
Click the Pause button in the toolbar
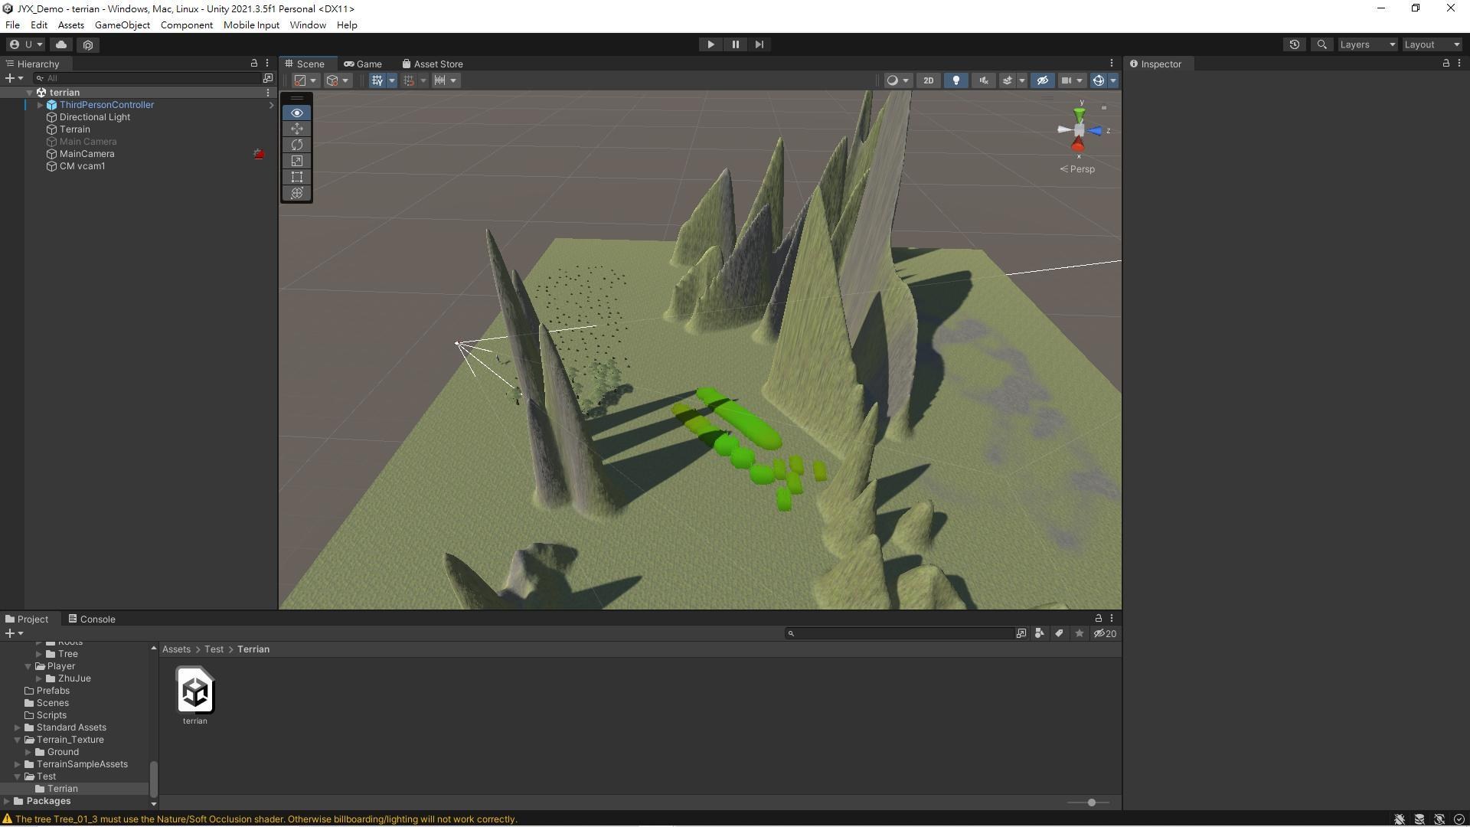(734, 44)
